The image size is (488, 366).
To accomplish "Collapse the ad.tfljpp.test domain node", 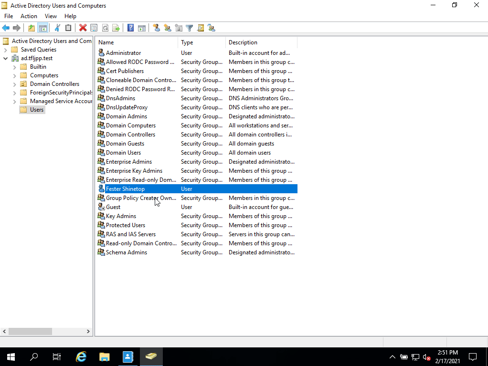I will (x=6, y=59).
